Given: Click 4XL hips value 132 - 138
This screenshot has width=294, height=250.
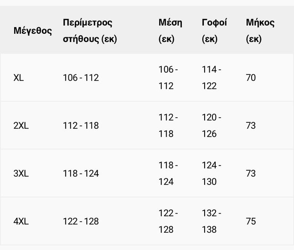Looking at the screenshot, I should tap(211, 222).
